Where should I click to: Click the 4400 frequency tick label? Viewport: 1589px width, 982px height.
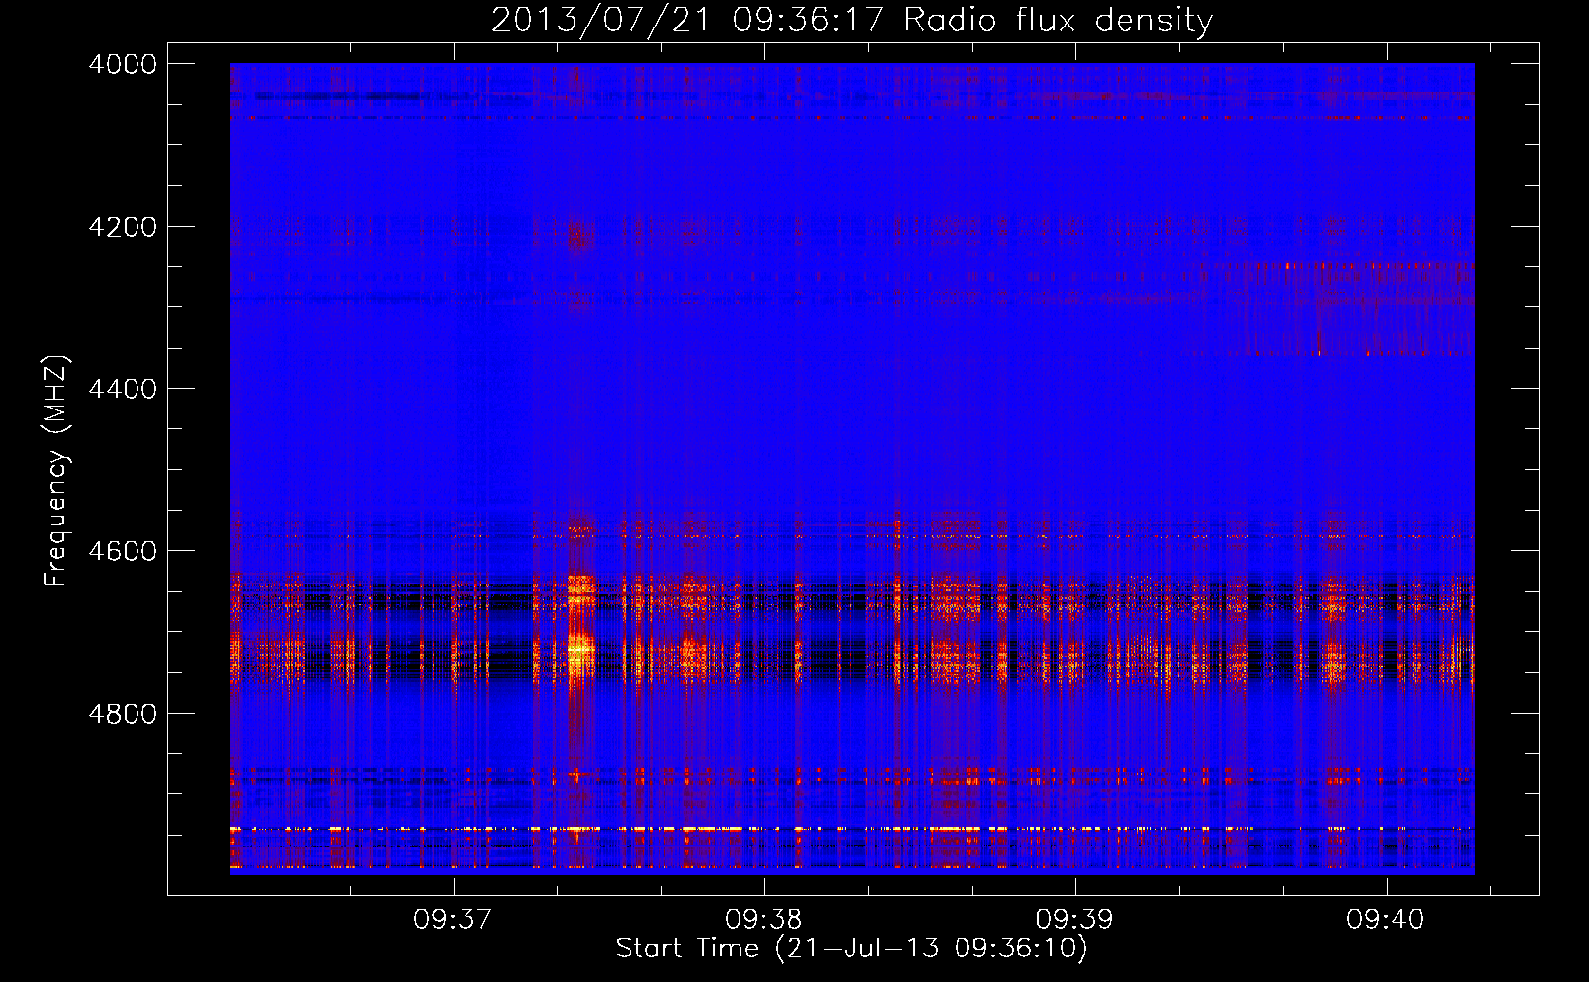point(123,389)
